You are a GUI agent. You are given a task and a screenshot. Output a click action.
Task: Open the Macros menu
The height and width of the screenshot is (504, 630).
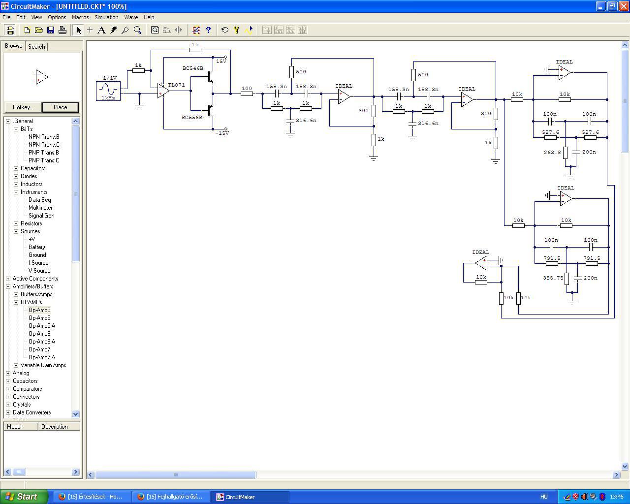tap(80, 17)
